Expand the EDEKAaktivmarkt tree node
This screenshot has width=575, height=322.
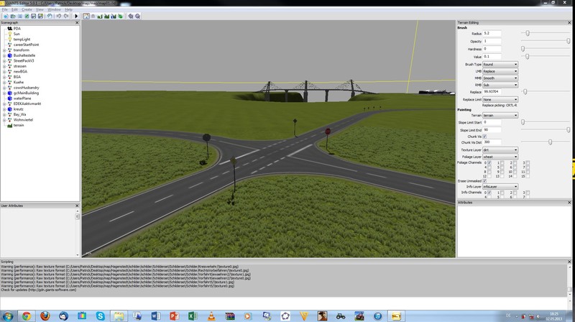pos(4,103)
